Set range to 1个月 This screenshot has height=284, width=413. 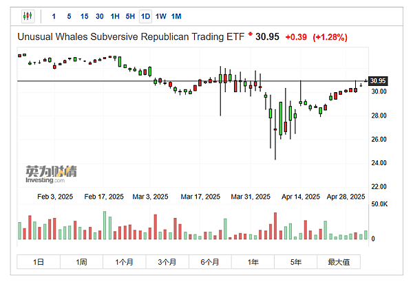[125, 262]
